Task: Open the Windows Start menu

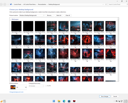Action: (x=54, y=101)
